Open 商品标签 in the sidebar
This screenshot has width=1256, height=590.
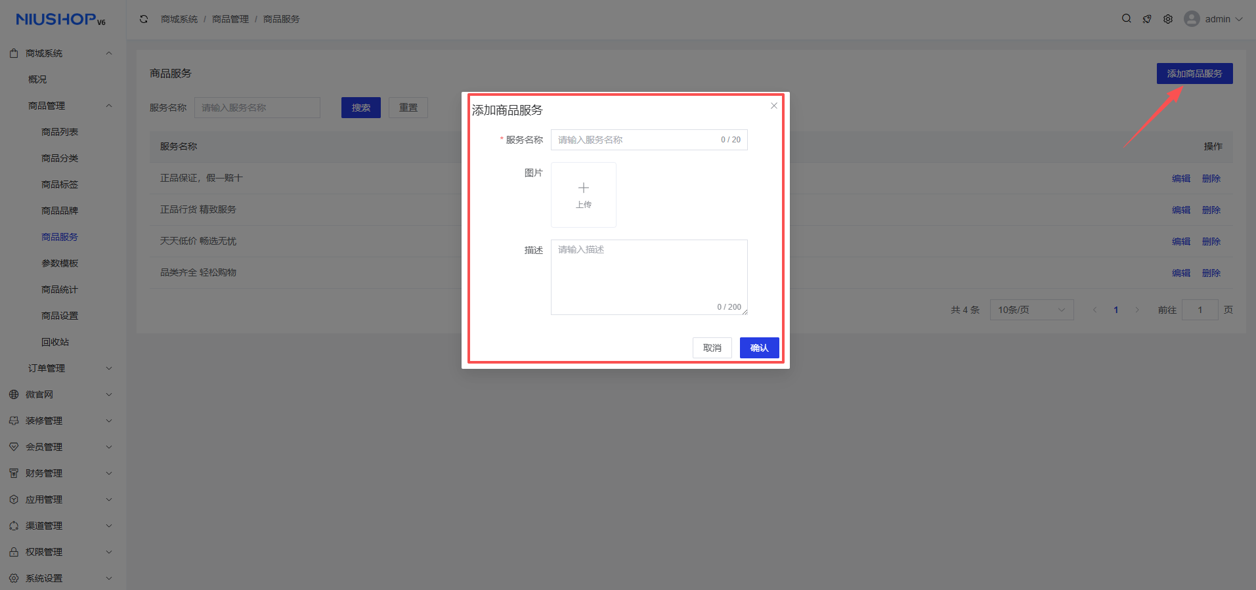(x=60, y=184)
